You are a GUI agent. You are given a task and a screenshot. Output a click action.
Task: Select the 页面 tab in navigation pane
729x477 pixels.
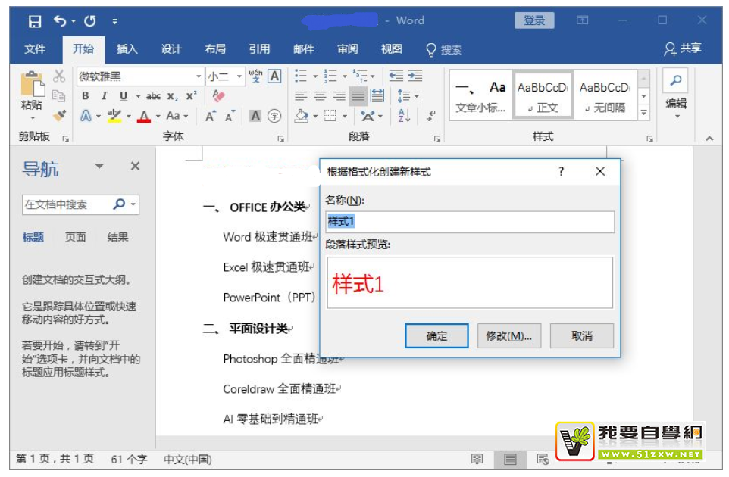[75, 237]
